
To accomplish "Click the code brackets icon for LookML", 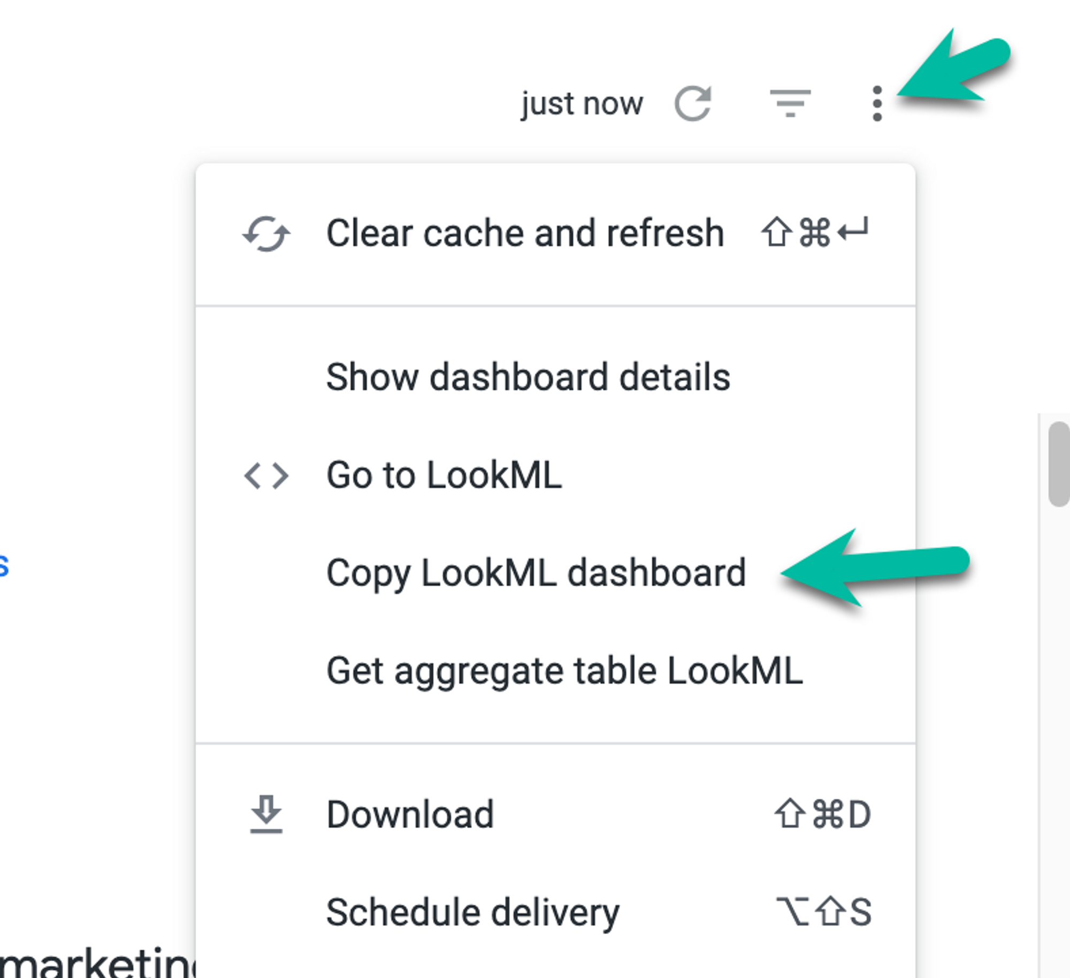I will pyautogui.click(x=266, y=475).
